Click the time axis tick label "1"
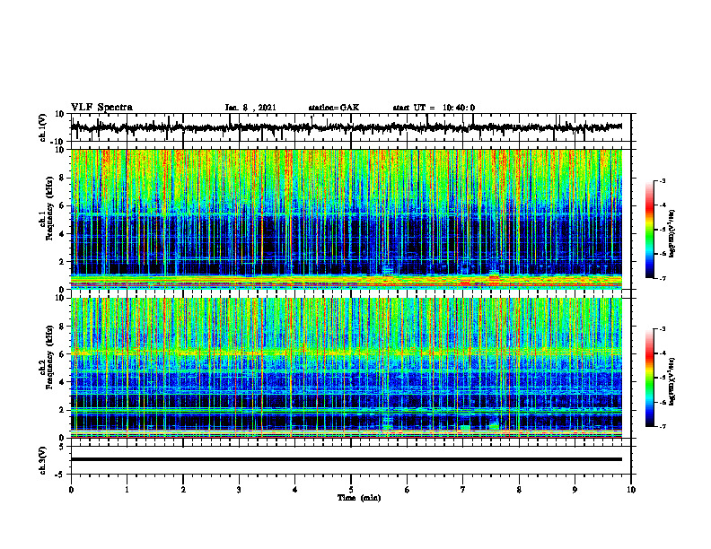This screenshot has width=711, height=549. (127, 490)
